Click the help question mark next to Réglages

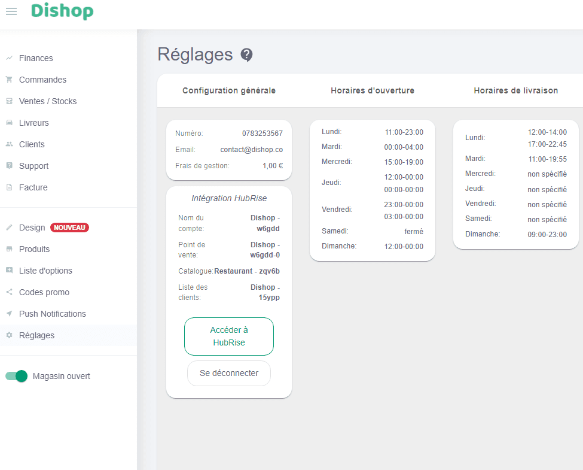click(246, 54)
